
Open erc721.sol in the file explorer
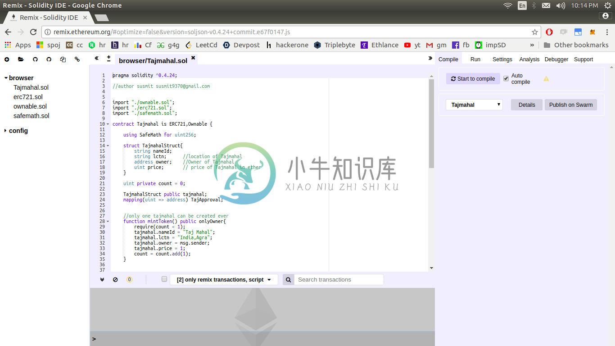coord(28,97)
